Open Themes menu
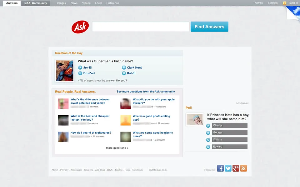The width and height of the screenshot is (300, 187). (x=258, y=3)
